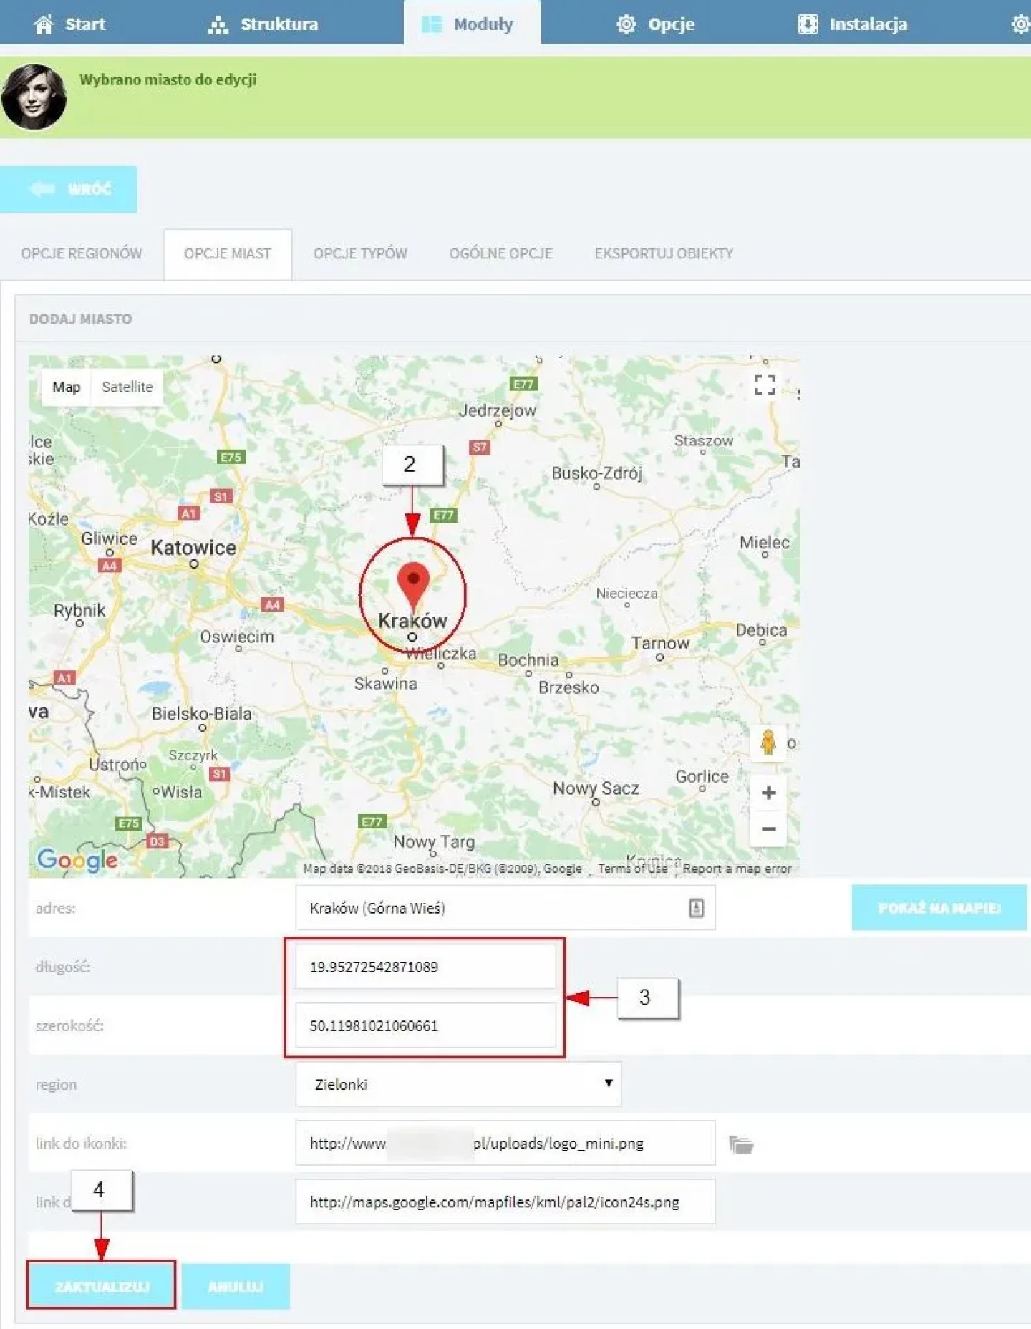Click Katowice label on the map
1031x1329 pixels.
point(193,548)
